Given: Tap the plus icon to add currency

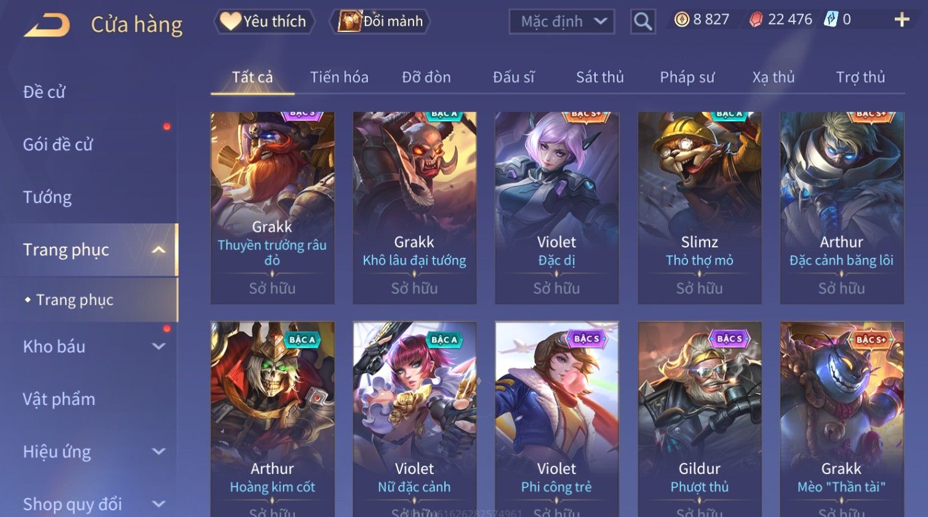Looking at the screenshot, I should [x=902, y=20].
